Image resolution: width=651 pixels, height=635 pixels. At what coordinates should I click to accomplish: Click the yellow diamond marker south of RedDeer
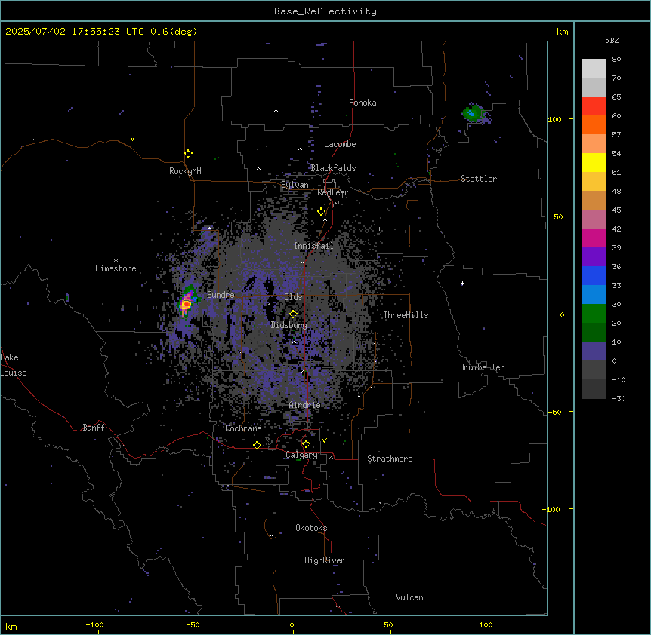point(322,212)
